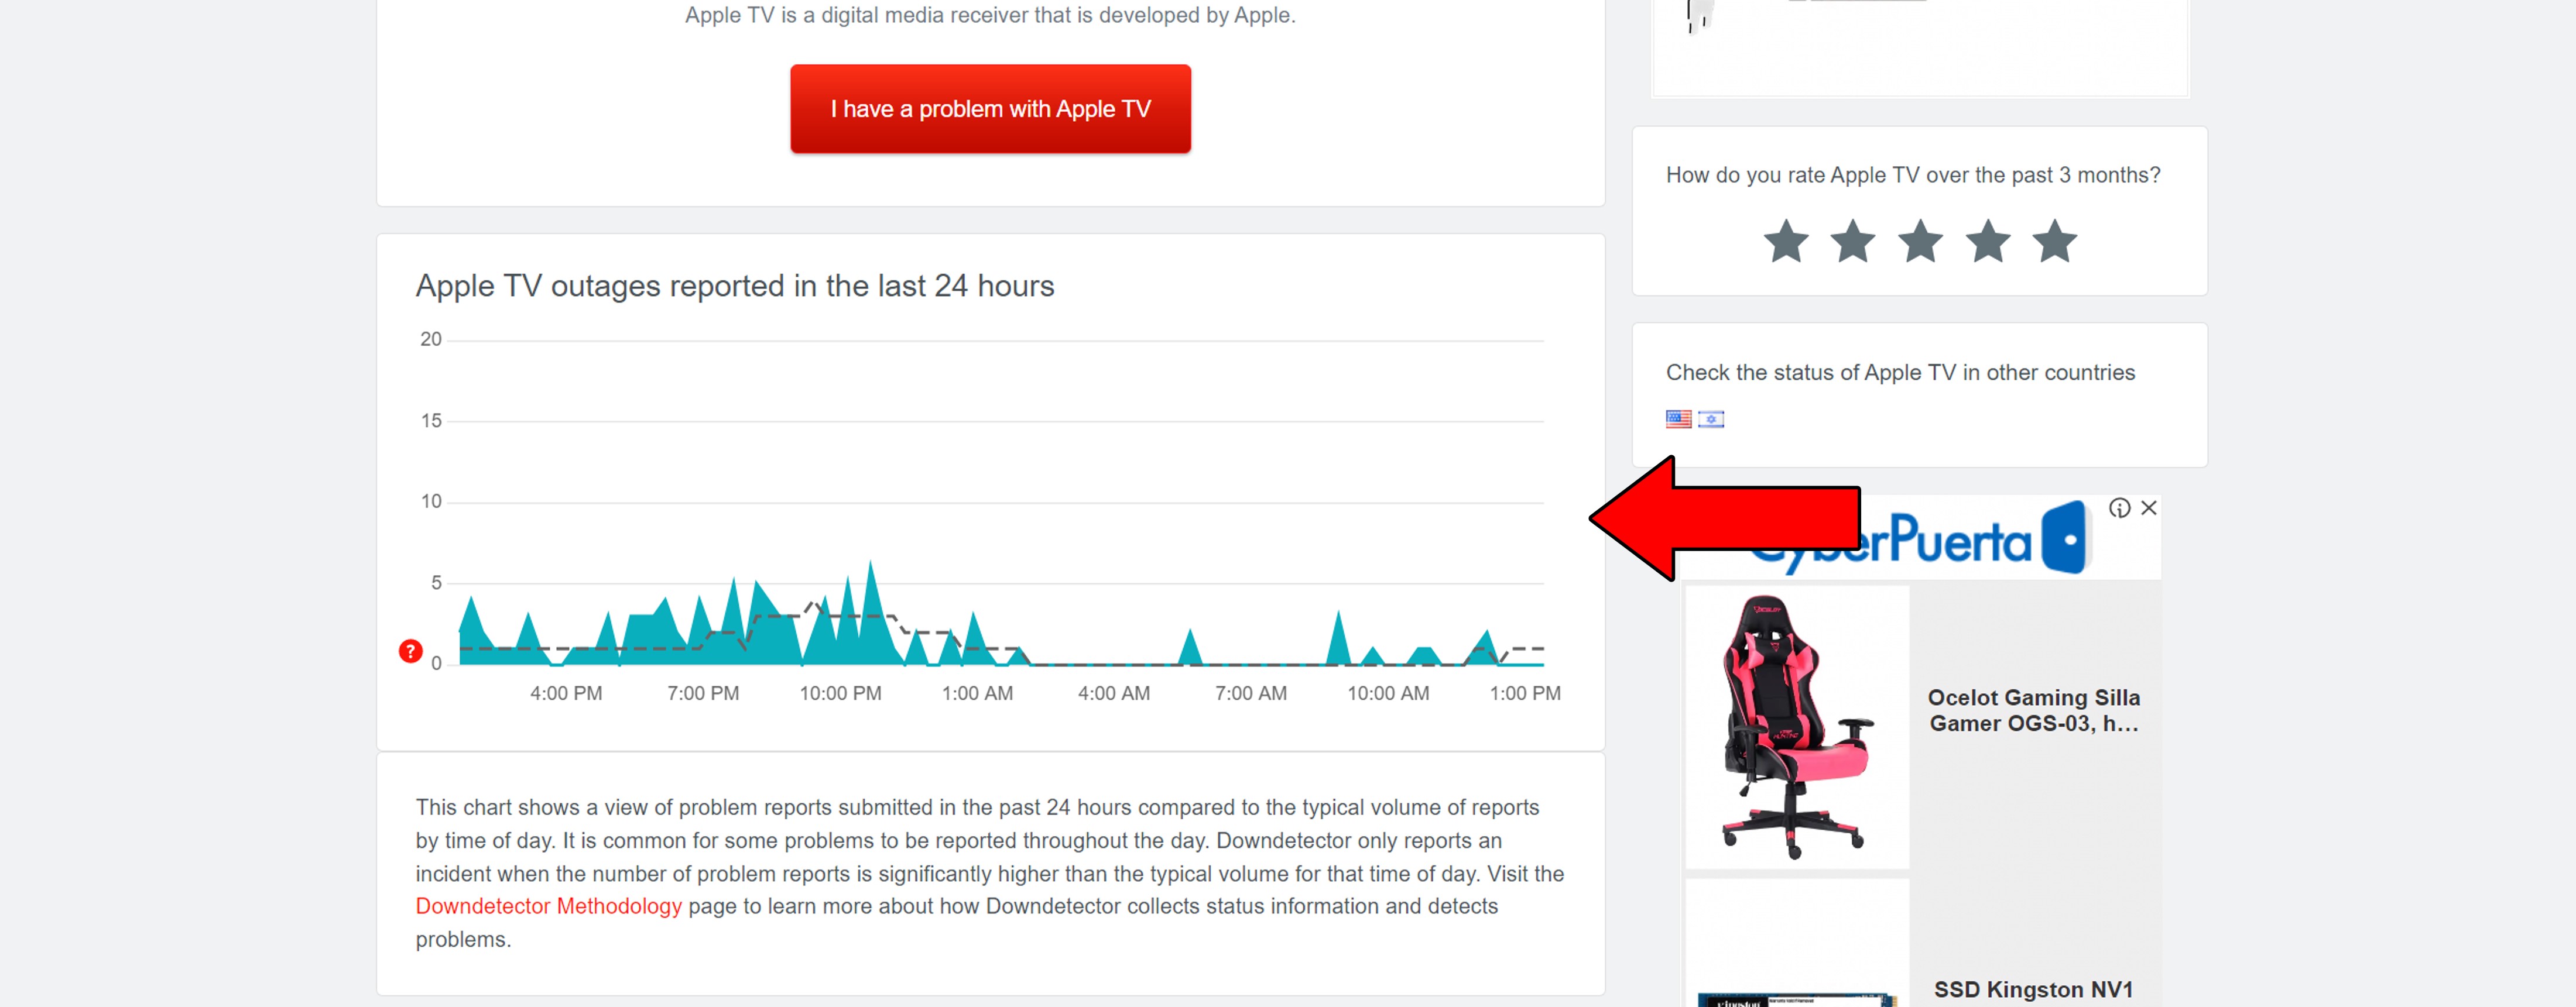Click the 10:00 AM chart axis label
The height and width of the screenshot is (1007, 2576).
click(x=1388, y=693)
